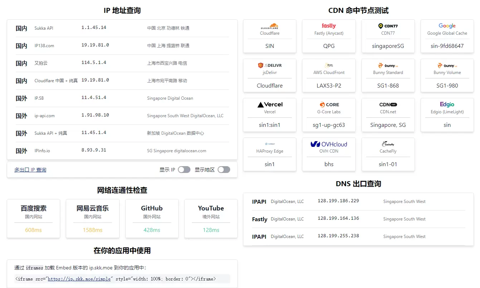
Task: Click Google node value sin-9fd68647
Action: pyautogui.click(x=447, y=46)
